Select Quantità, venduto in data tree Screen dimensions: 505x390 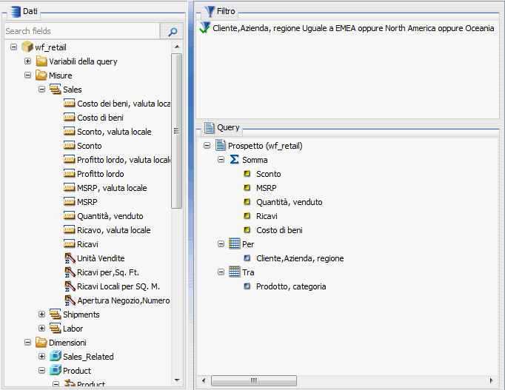click(x=110, y=216)
